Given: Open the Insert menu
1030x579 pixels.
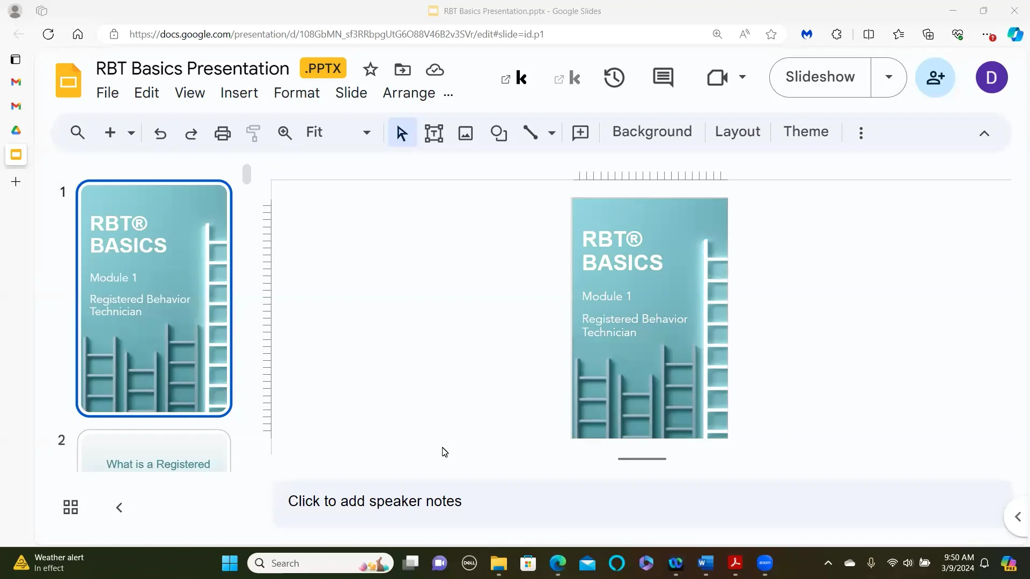Looking at the screenshot, I should pyautogui.click(x=239, y=93).
